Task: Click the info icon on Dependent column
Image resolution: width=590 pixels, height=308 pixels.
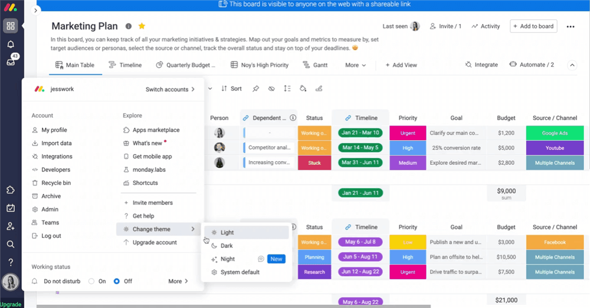Action: coord(293,118)
